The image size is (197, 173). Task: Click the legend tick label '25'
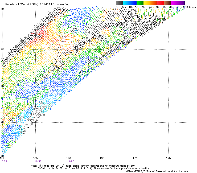[150, 7]
